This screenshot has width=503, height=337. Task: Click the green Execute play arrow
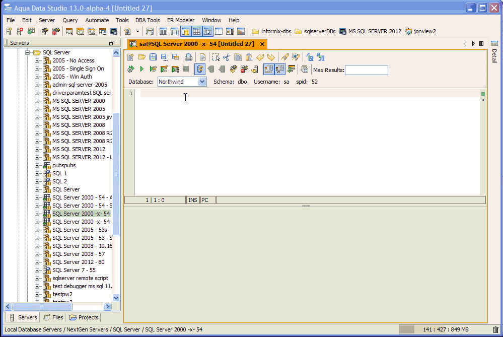click(142, 69)
